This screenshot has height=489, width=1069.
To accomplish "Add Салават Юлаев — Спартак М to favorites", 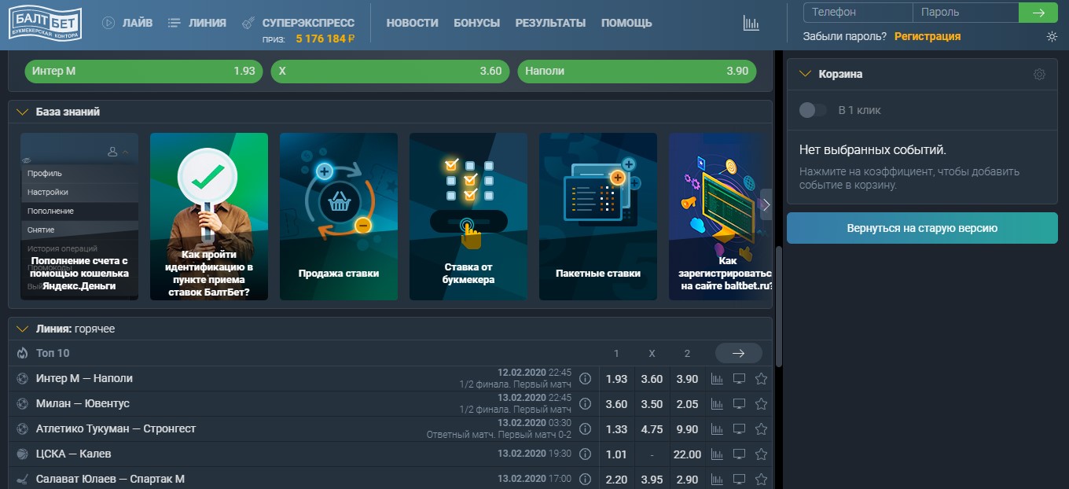I will coord(761,479).
